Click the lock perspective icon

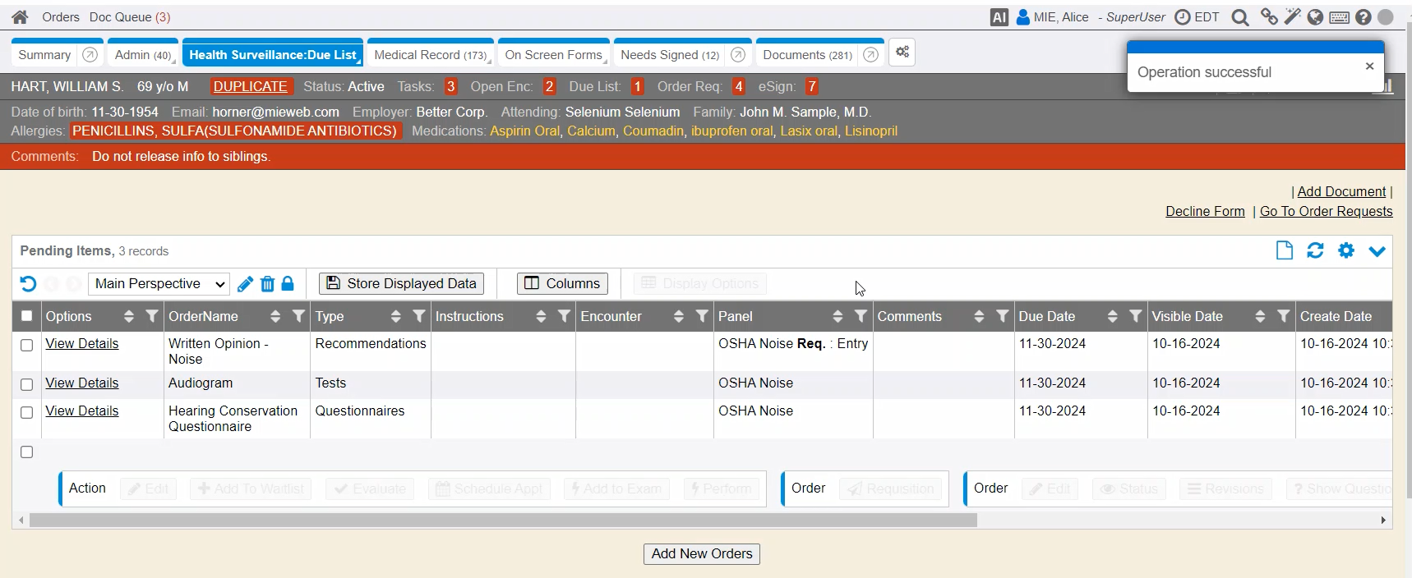(x=288, y=283)
